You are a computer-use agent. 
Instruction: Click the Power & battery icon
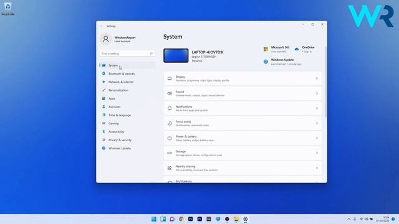(x=170, y=138)
